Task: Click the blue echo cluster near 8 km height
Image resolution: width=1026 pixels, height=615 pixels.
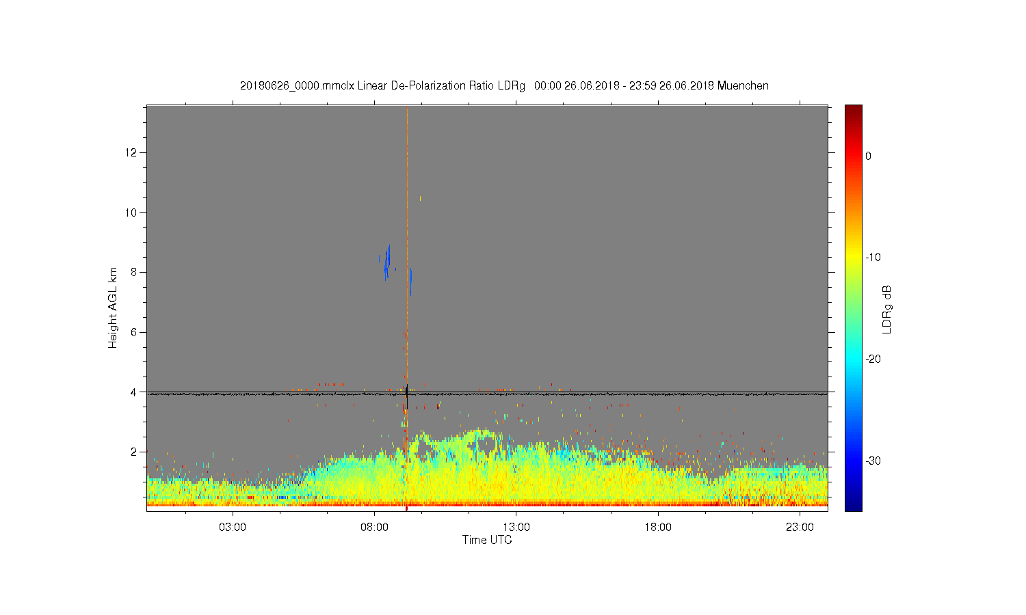Action: 387,263
